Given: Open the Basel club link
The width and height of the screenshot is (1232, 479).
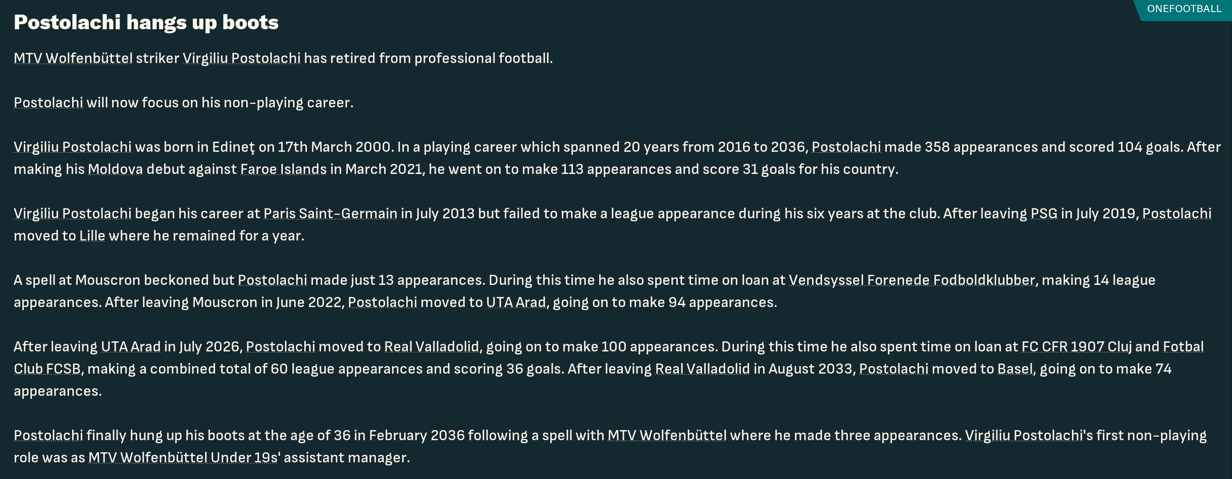Looking at the screenshot, I should point(1015,369).
